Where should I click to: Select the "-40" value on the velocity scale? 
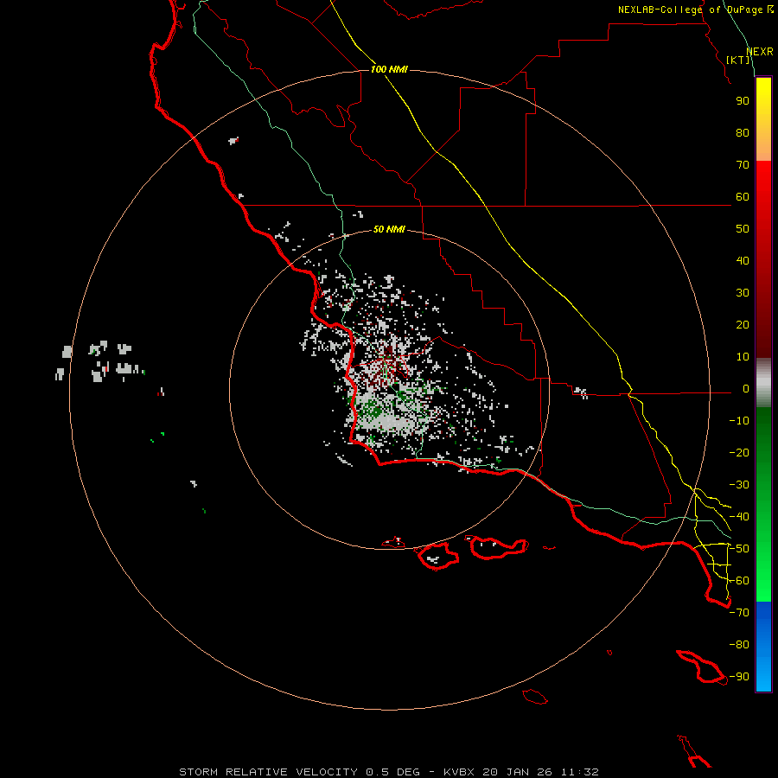tap(739, 517)
